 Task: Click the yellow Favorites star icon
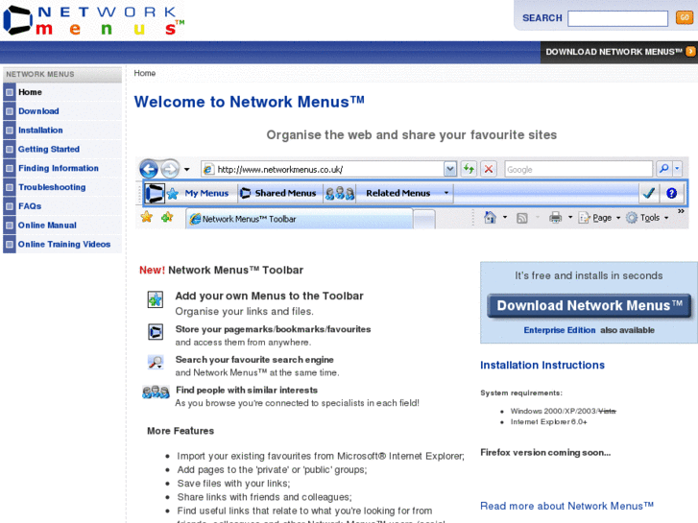click(147, 217)
